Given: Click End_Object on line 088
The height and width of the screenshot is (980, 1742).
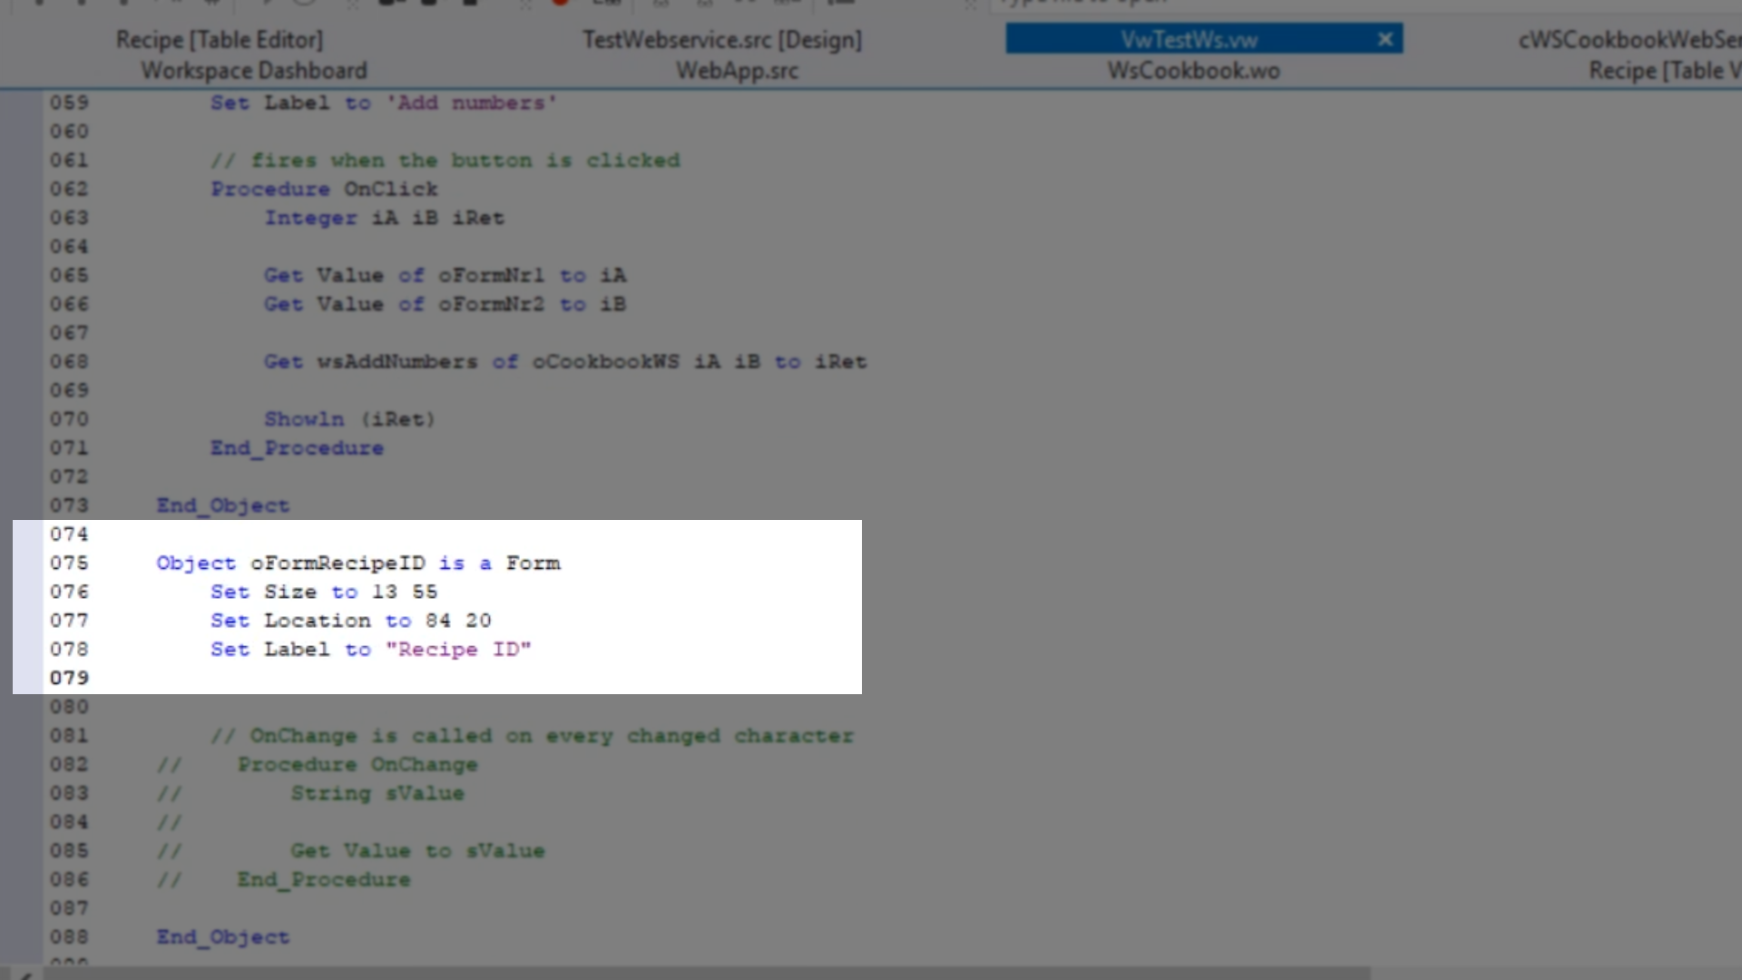Looking at the screenshot, I should point(222,937).
